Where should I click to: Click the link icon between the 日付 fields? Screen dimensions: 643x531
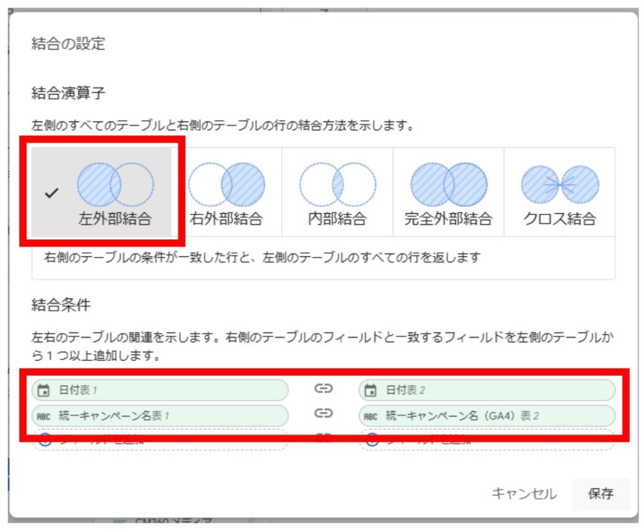[323, 389]
